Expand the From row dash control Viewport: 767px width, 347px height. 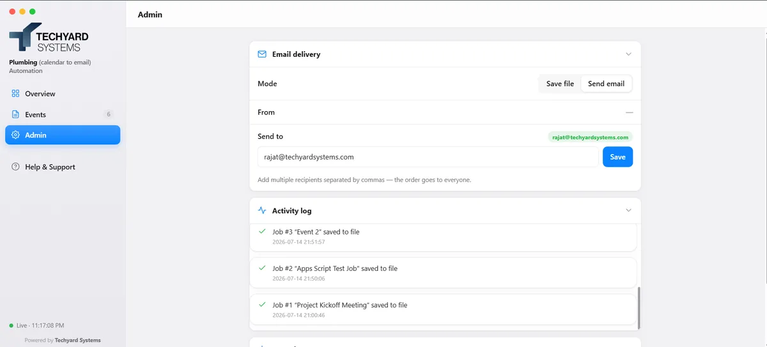point(629,112)
